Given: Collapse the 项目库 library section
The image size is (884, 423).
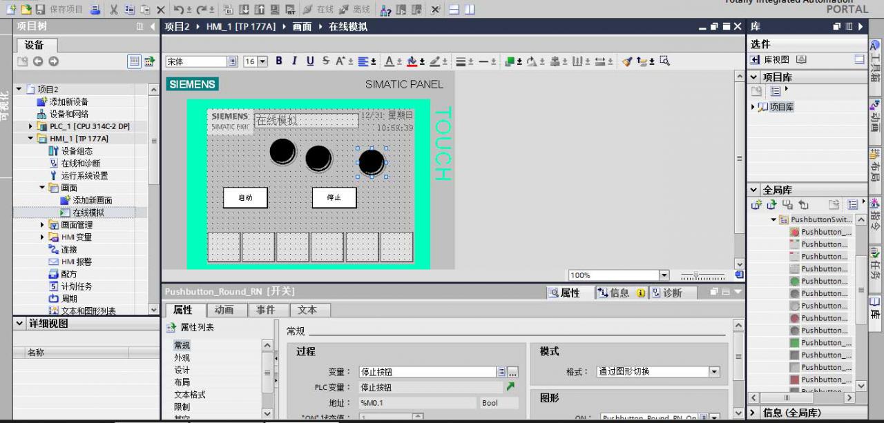Looking at the screenshot, I should point(755,77).
